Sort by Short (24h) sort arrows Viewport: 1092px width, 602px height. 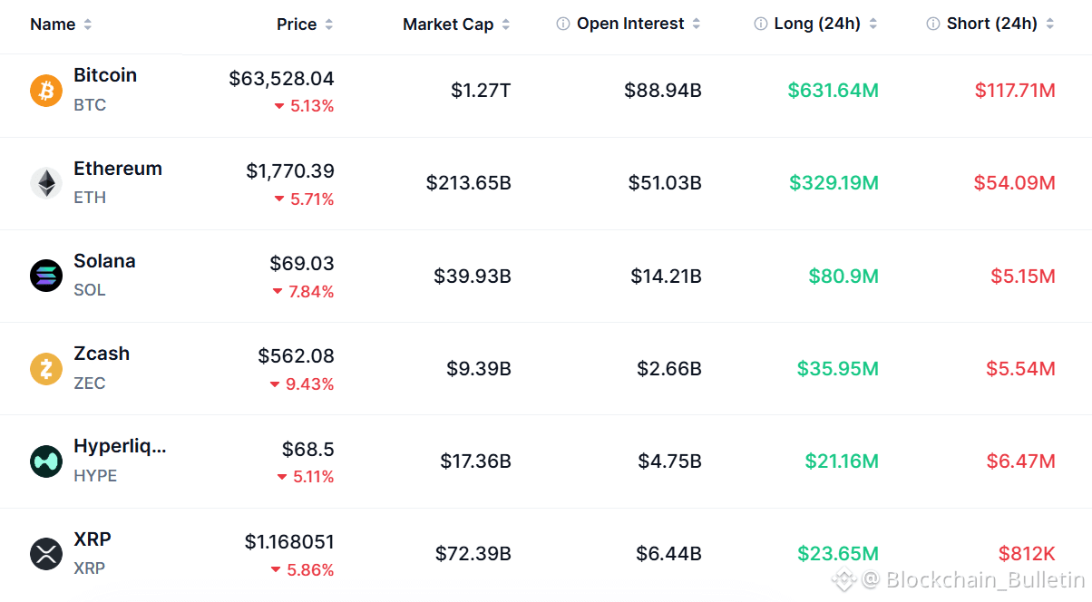tap(1049, 24)
